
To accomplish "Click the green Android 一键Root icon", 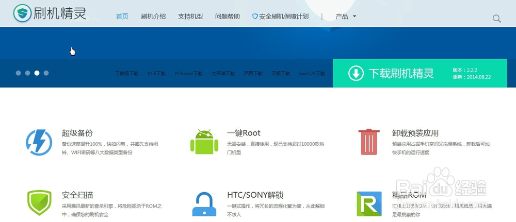I will (204, 142).
